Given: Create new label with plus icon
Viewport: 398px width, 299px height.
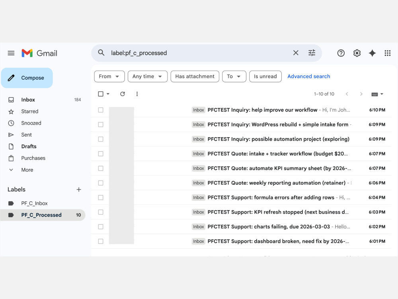Looking at the screenshot, I should (x=79, y=189).
